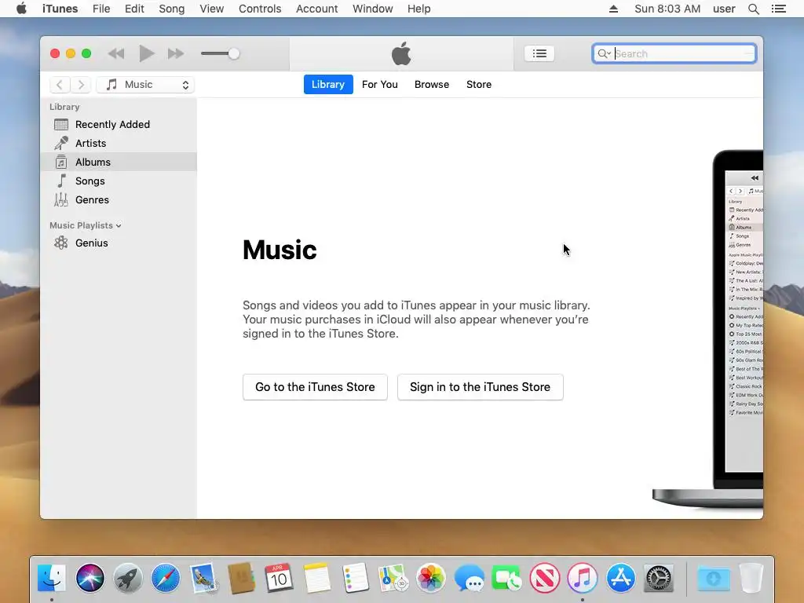The width and height of the screenshot is (804, 603).
Task: Open the Edit menu
Action: point(134,9)
